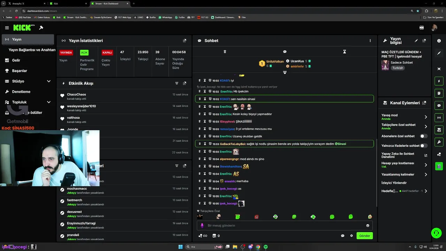Toggle the broadcast signal widget in right rail
The image size is (446, 251).
pos(439,118)
